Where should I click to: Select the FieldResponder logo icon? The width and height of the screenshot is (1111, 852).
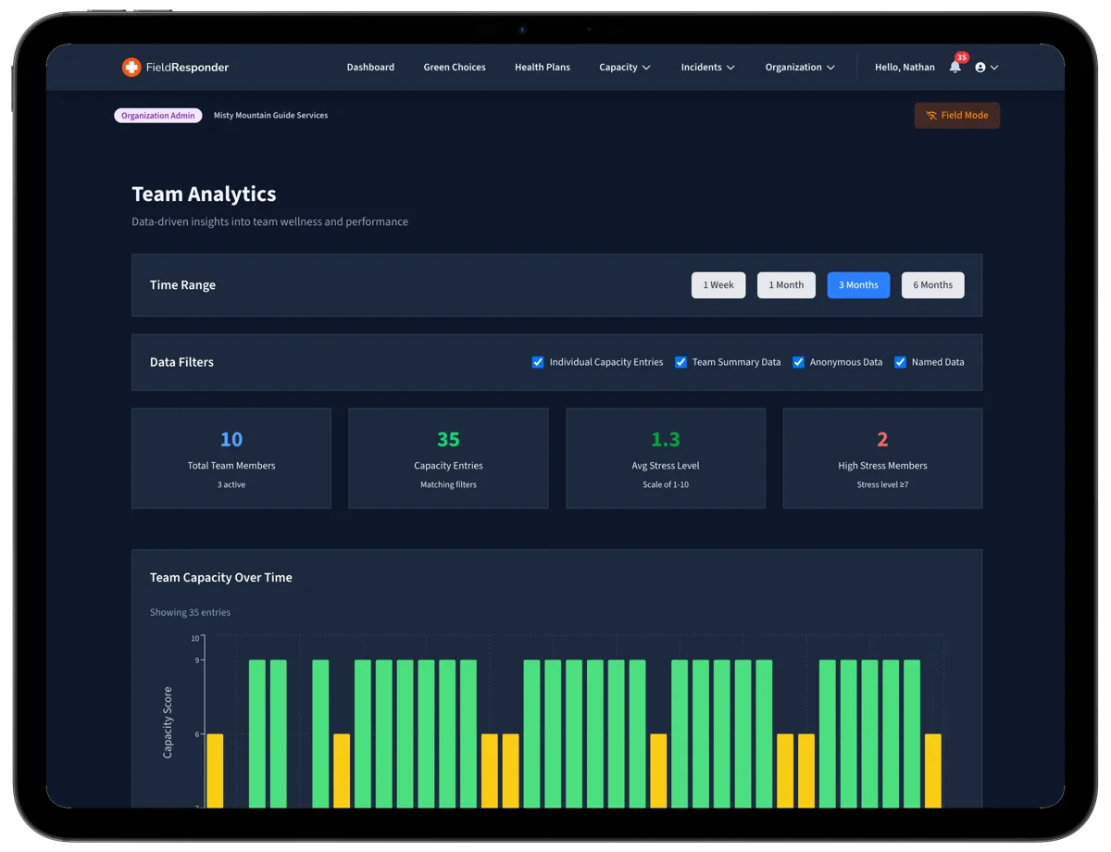[x=130, y=67]
